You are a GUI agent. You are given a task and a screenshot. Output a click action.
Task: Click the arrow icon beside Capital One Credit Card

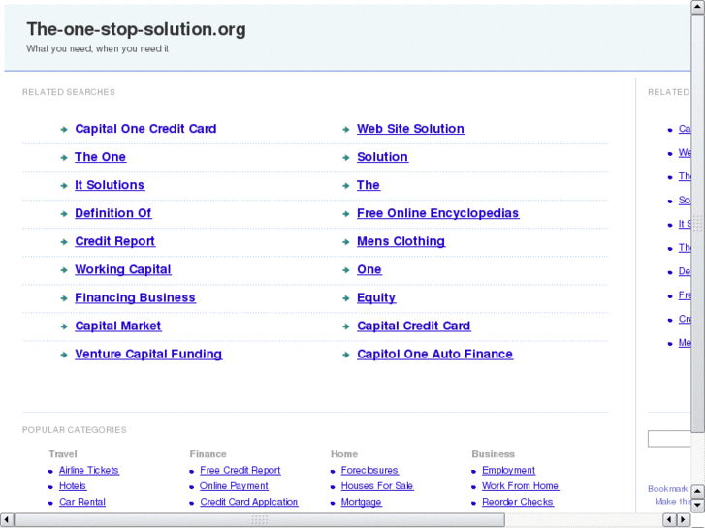[64, 130]
